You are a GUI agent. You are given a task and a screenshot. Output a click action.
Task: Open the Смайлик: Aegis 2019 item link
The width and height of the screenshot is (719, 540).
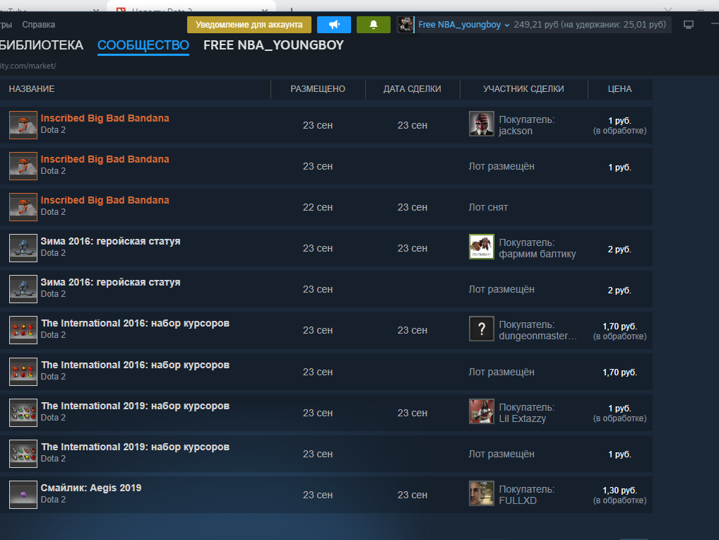(x=91, y=488)
